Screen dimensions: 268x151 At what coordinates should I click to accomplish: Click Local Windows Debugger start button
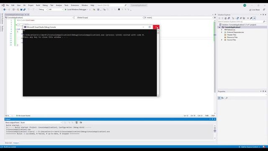75,10
